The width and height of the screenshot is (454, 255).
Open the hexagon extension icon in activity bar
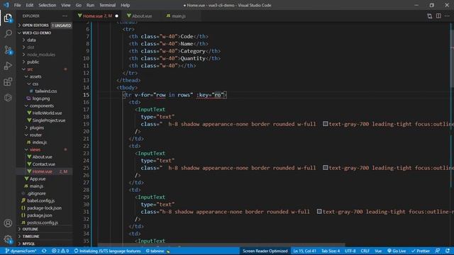coord(8,98)
